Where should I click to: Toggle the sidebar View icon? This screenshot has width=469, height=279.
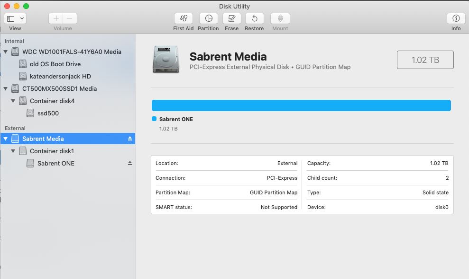tap(11, 19)
